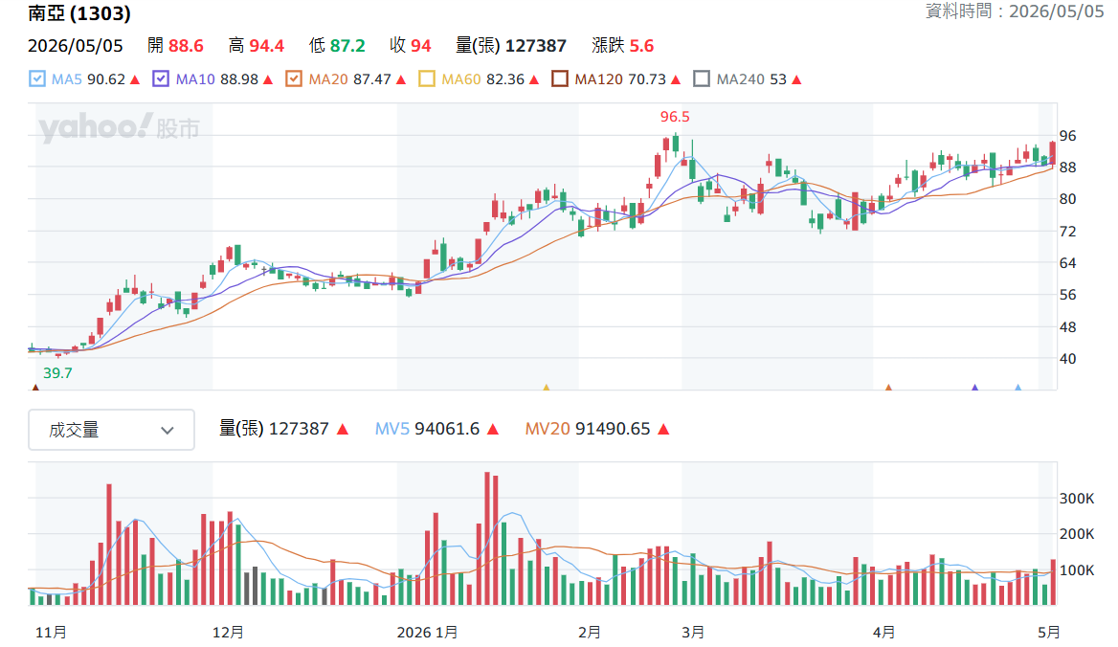The image size is (1118, 647).
Task: Enable the MA60 moving average checkbox
Action: point(426,79)
